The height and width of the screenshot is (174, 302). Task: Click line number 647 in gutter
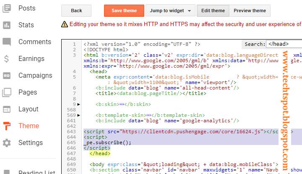point(71,153)
